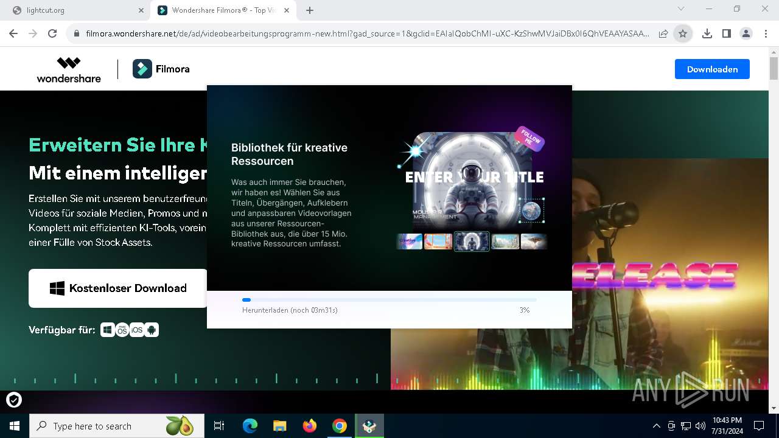Select the iOS platform icon
The width and height of the screenshot is (779, 438).
pyautogui.click(x=137, y=330)
